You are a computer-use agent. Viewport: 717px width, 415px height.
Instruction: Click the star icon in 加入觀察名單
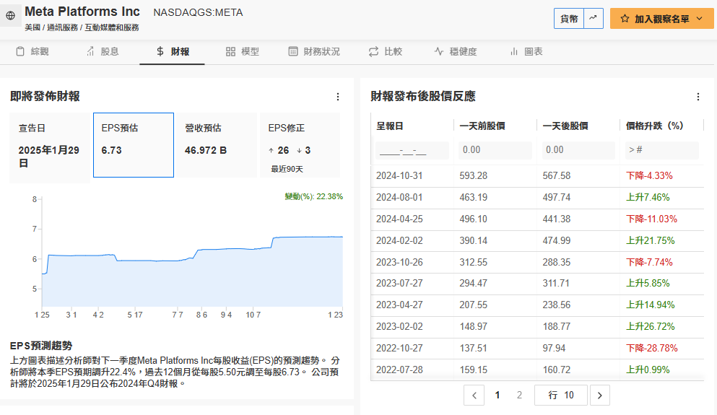coord(625,19)
